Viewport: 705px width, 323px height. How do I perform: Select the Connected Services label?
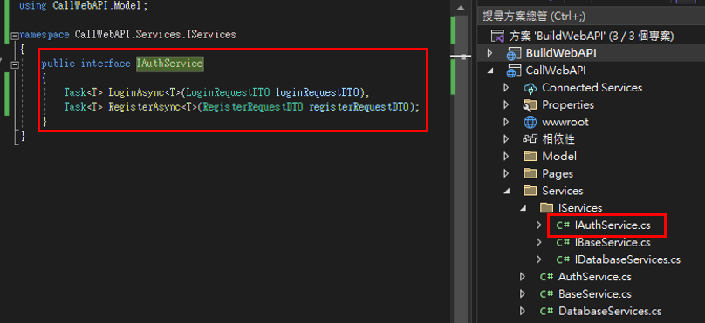(x=592, y=88)
